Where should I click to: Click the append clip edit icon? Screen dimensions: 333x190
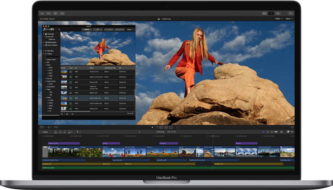point(65,132)
